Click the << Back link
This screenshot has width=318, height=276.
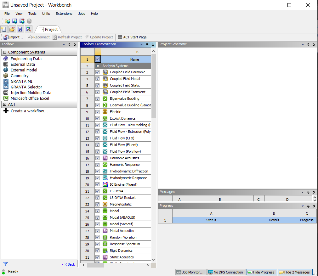pyautogui.click(x=69, y=264)
